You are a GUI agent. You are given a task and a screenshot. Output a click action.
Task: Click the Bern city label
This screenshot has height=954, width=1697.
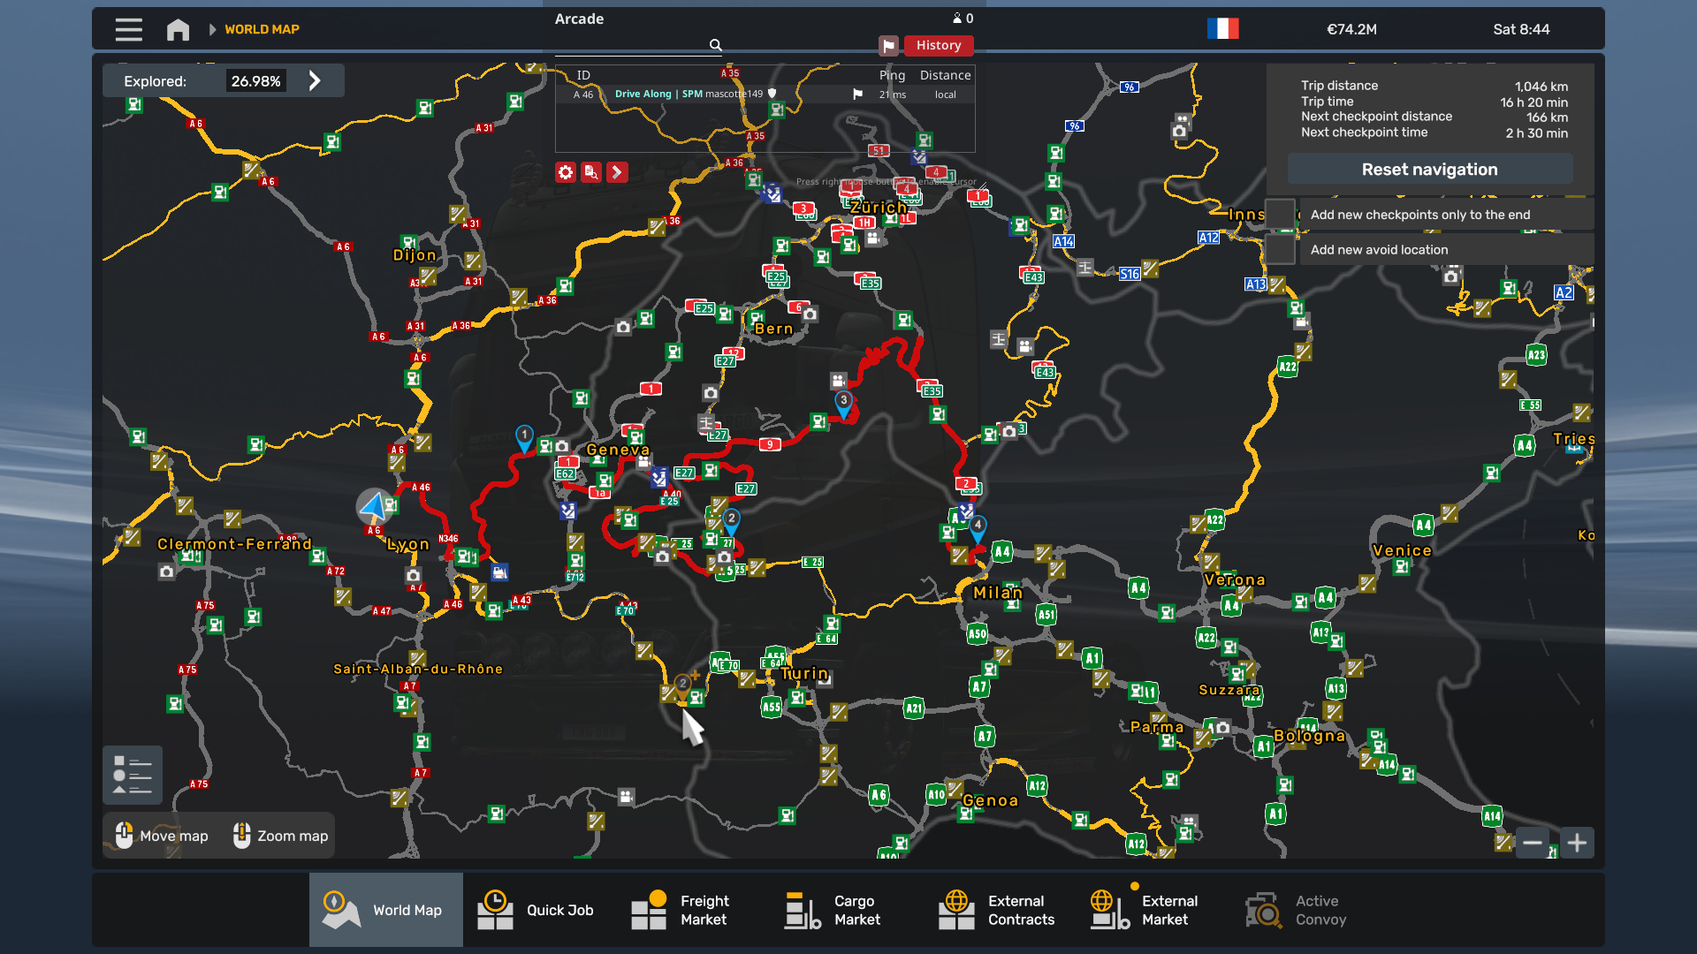click(x=774, y=329)
